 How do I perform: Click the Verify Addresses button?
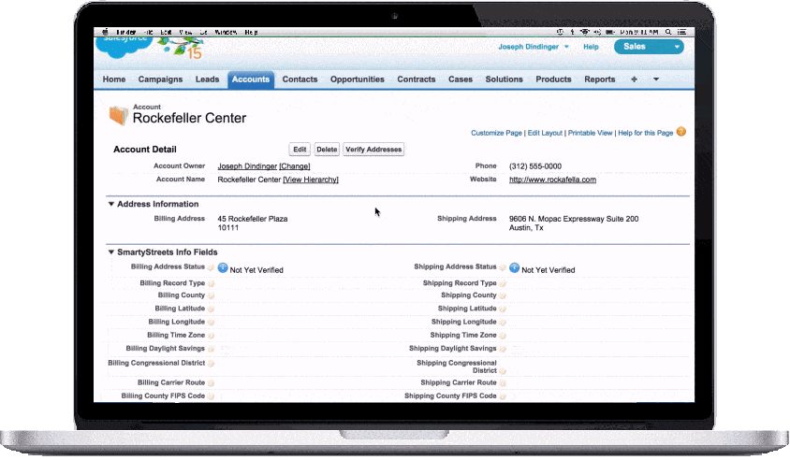pos(373,150)
